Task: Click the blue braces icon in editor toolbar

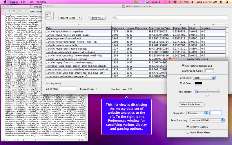Action: 9,11
